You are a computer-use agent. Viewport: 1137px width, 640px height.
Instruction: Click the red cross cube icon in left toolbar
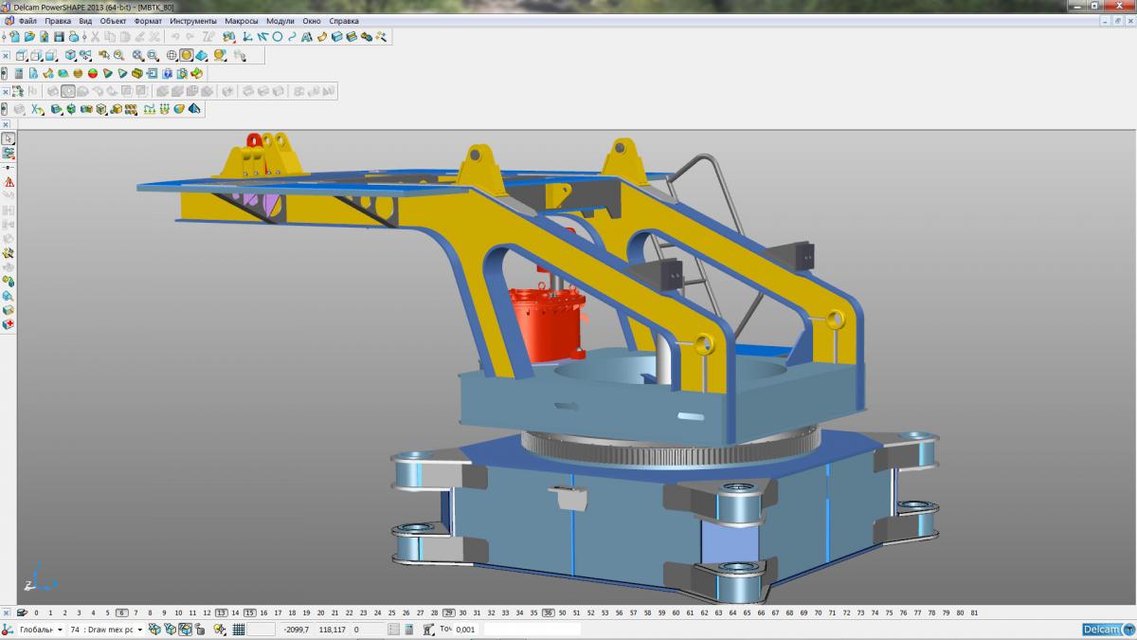click(x=9, y=324)
